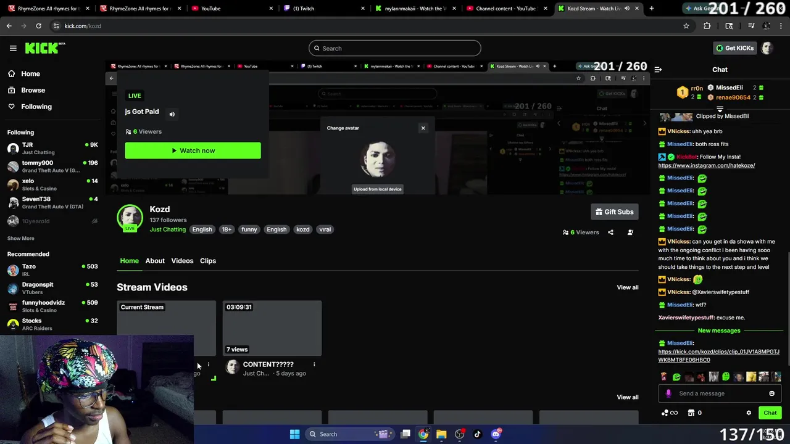Bookmark this page with the star

coord(686,26)
